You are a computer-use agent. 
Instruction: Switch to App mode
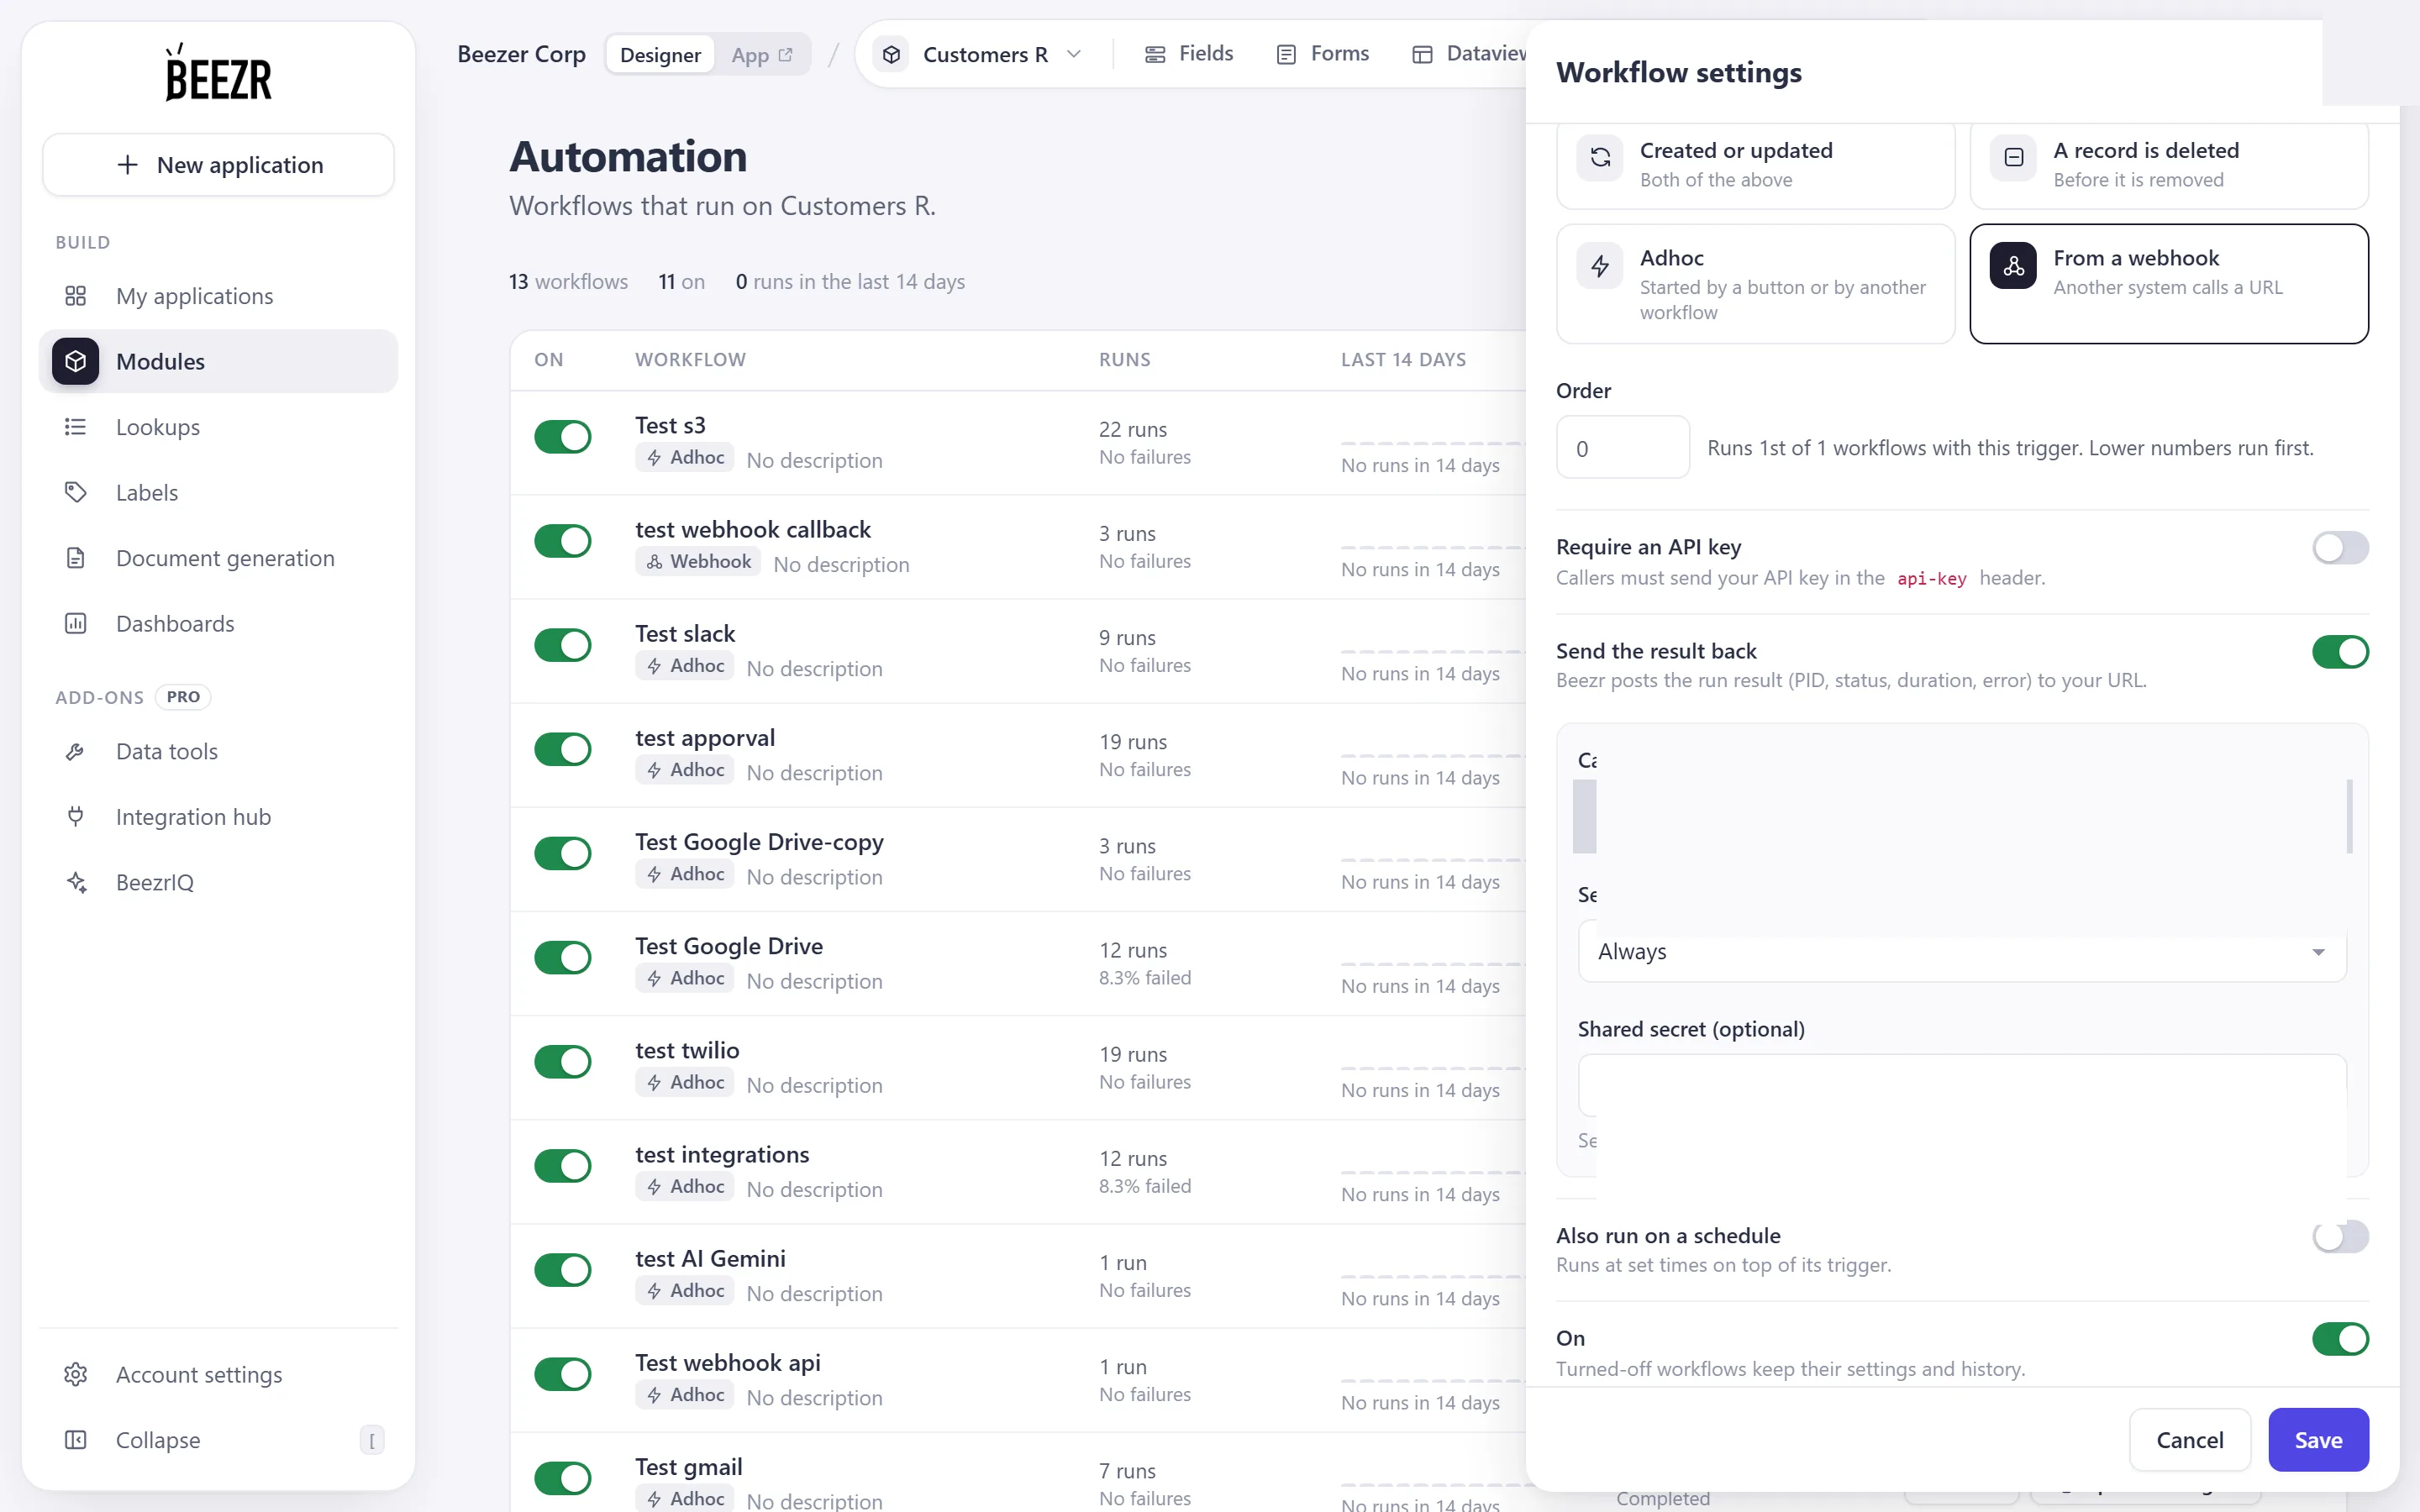coord(762,55)
